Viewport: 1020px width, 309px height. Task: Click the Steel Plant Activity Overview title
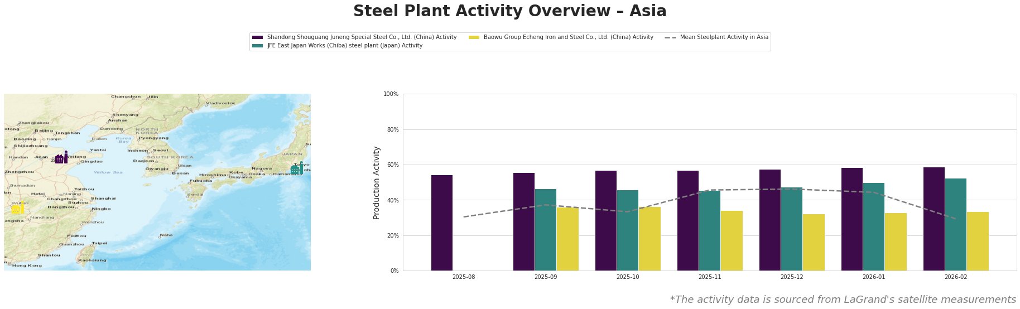coord(509,11)
